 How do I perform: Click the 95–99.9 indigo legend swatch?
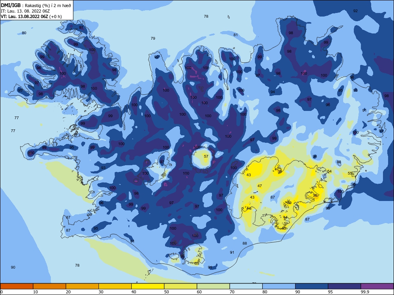(x=344, y=286)
